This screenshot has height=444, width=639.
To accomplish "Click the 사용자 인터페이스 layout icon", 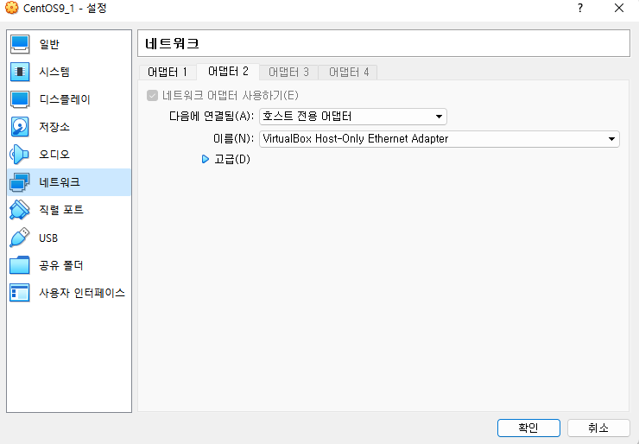I will coord(20,293).
